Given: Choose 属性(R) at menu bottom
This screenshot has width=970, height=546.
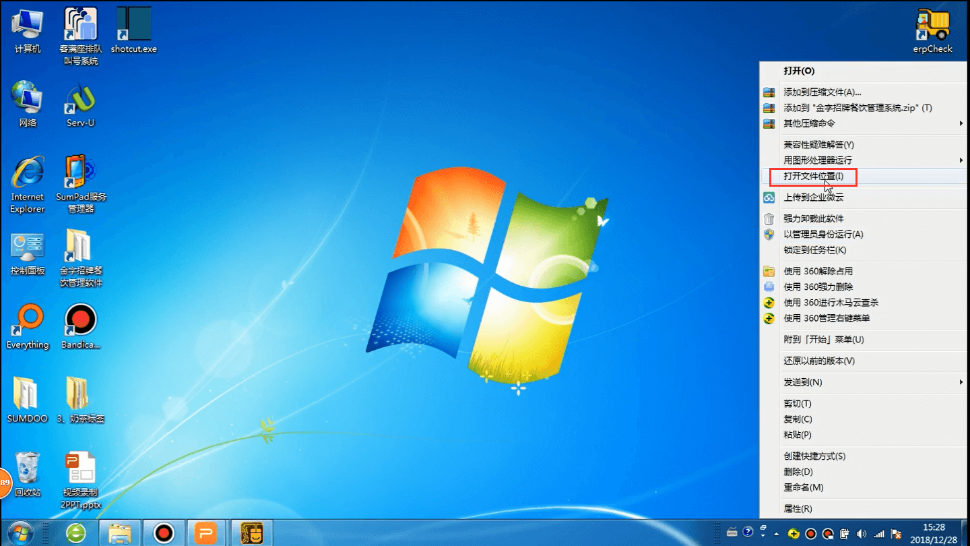Looking at the screenshot, I should (x=864, y=509).
